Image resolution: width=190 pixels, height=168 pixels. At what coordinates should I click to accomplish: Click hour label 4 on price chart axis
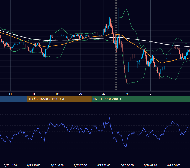(174, 94)
